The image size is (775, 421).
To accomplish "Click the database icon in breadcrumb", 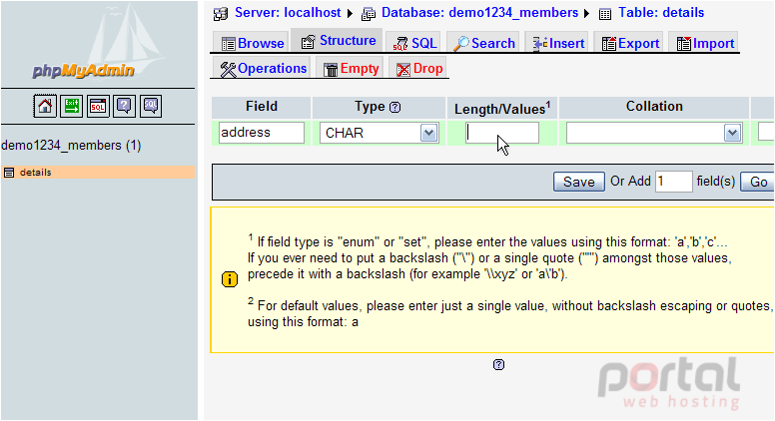I will 369,14.
